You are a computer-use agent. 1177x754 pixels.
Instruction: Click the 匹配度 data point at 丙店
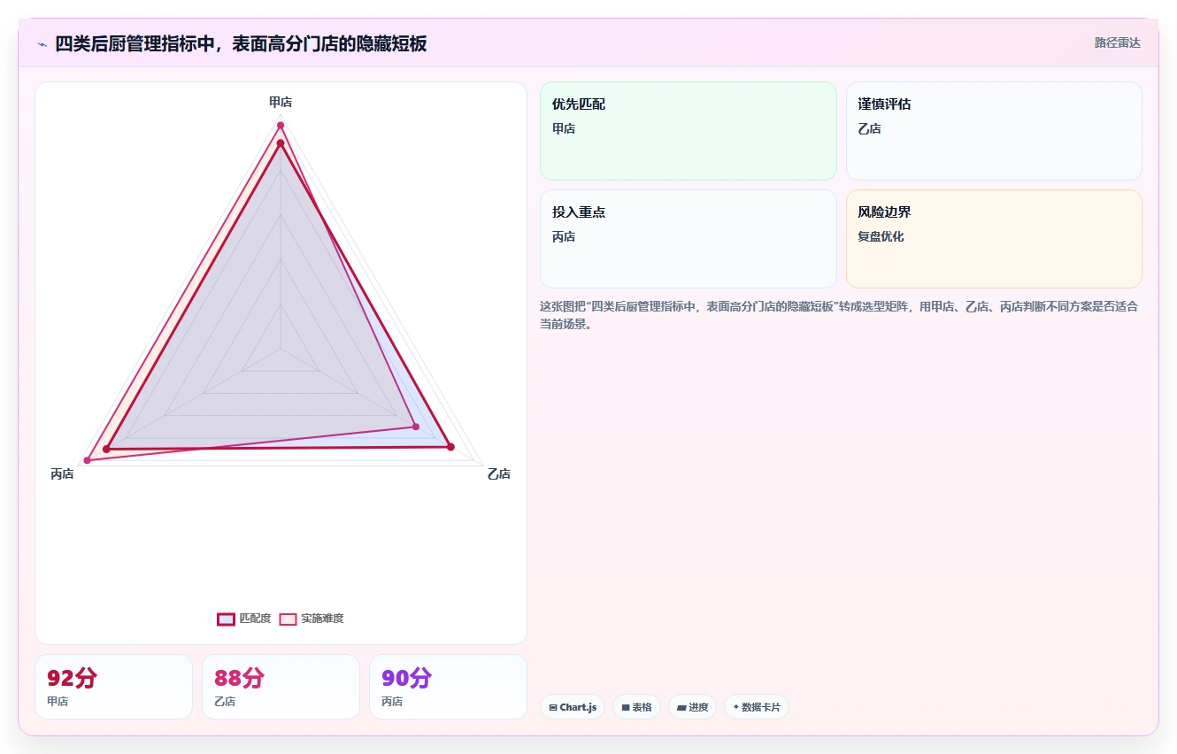[x=106, y=450]
